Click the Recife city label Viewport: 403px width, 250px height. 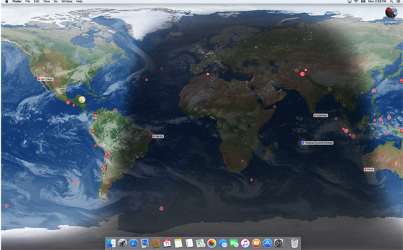coord(158,137)
